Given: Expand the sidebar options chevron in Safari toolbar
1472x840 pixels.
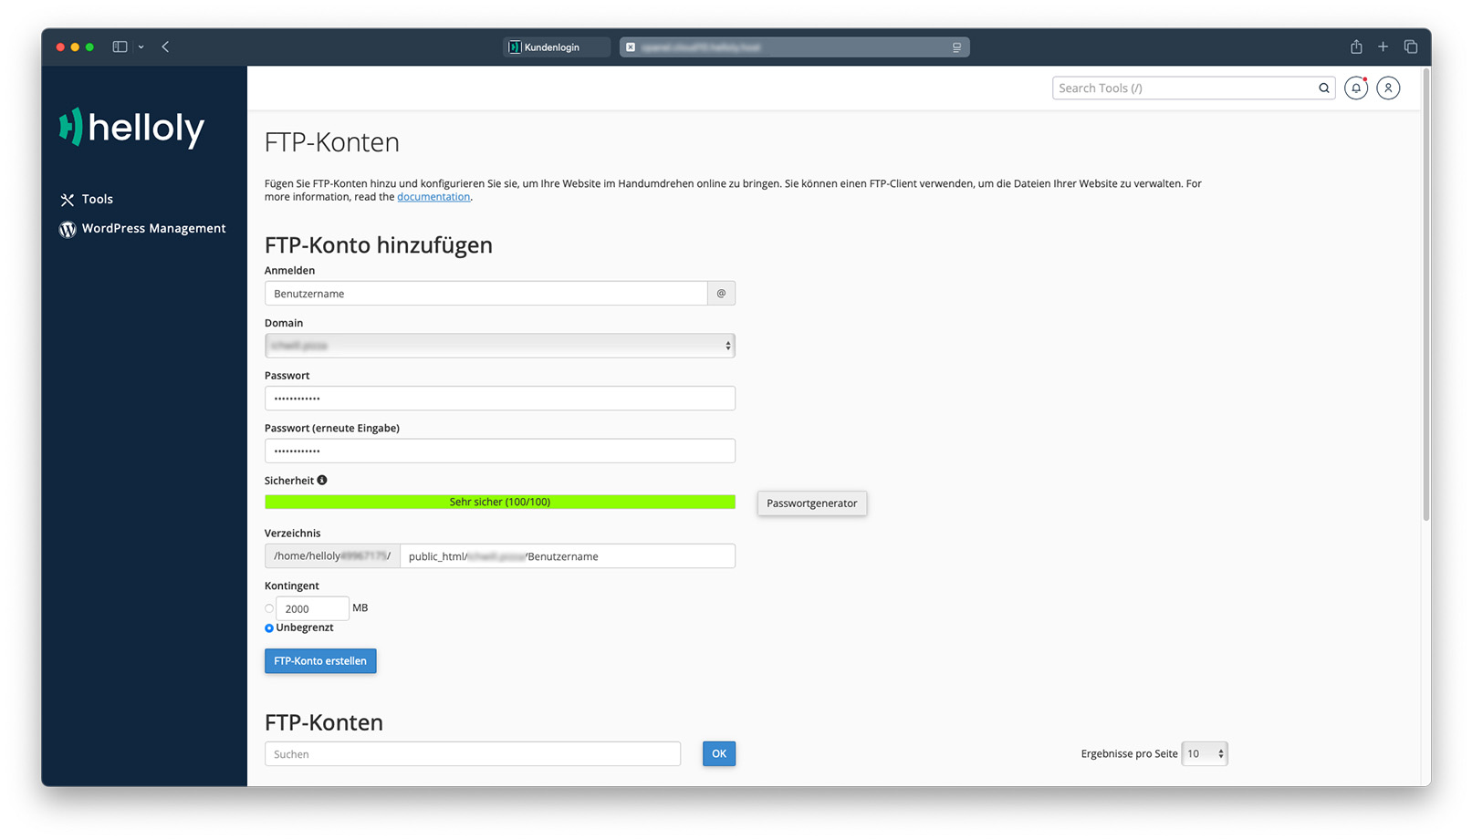Looking at the screenshot, I should pyautogui.click(x=141, y=47).
